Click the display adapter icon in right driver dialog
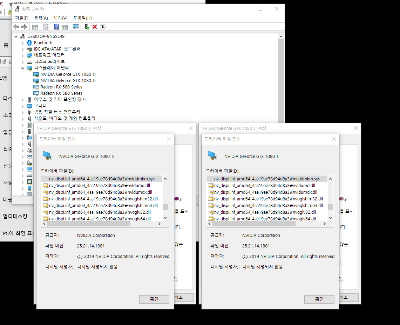Image resolution: width=400 pixels, height=325 pixels. pyautogui.click(x=212, y=155)
